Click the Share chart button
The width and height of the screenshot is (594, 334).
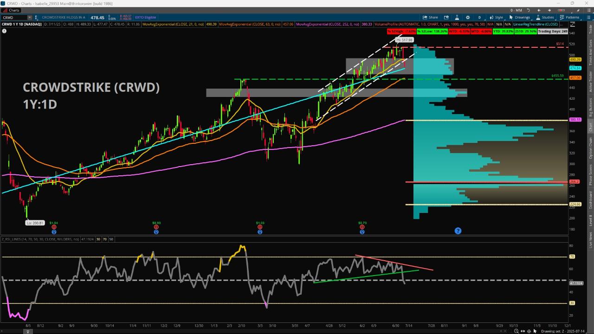pyautogui.click(x=430, y=18)
